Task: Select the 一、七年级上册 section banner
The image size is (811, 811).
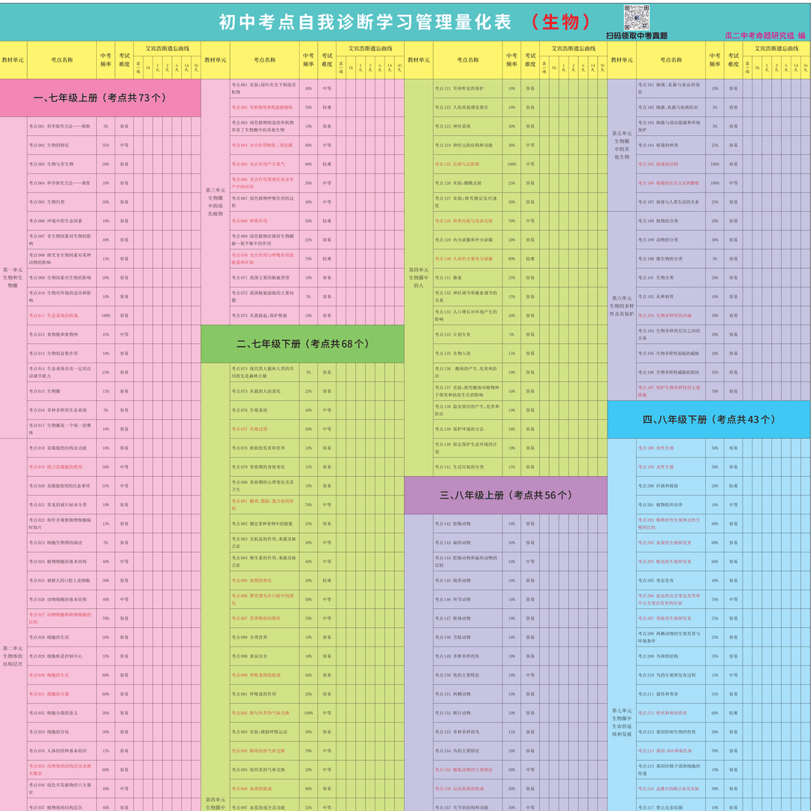Action: pos(101,98)
